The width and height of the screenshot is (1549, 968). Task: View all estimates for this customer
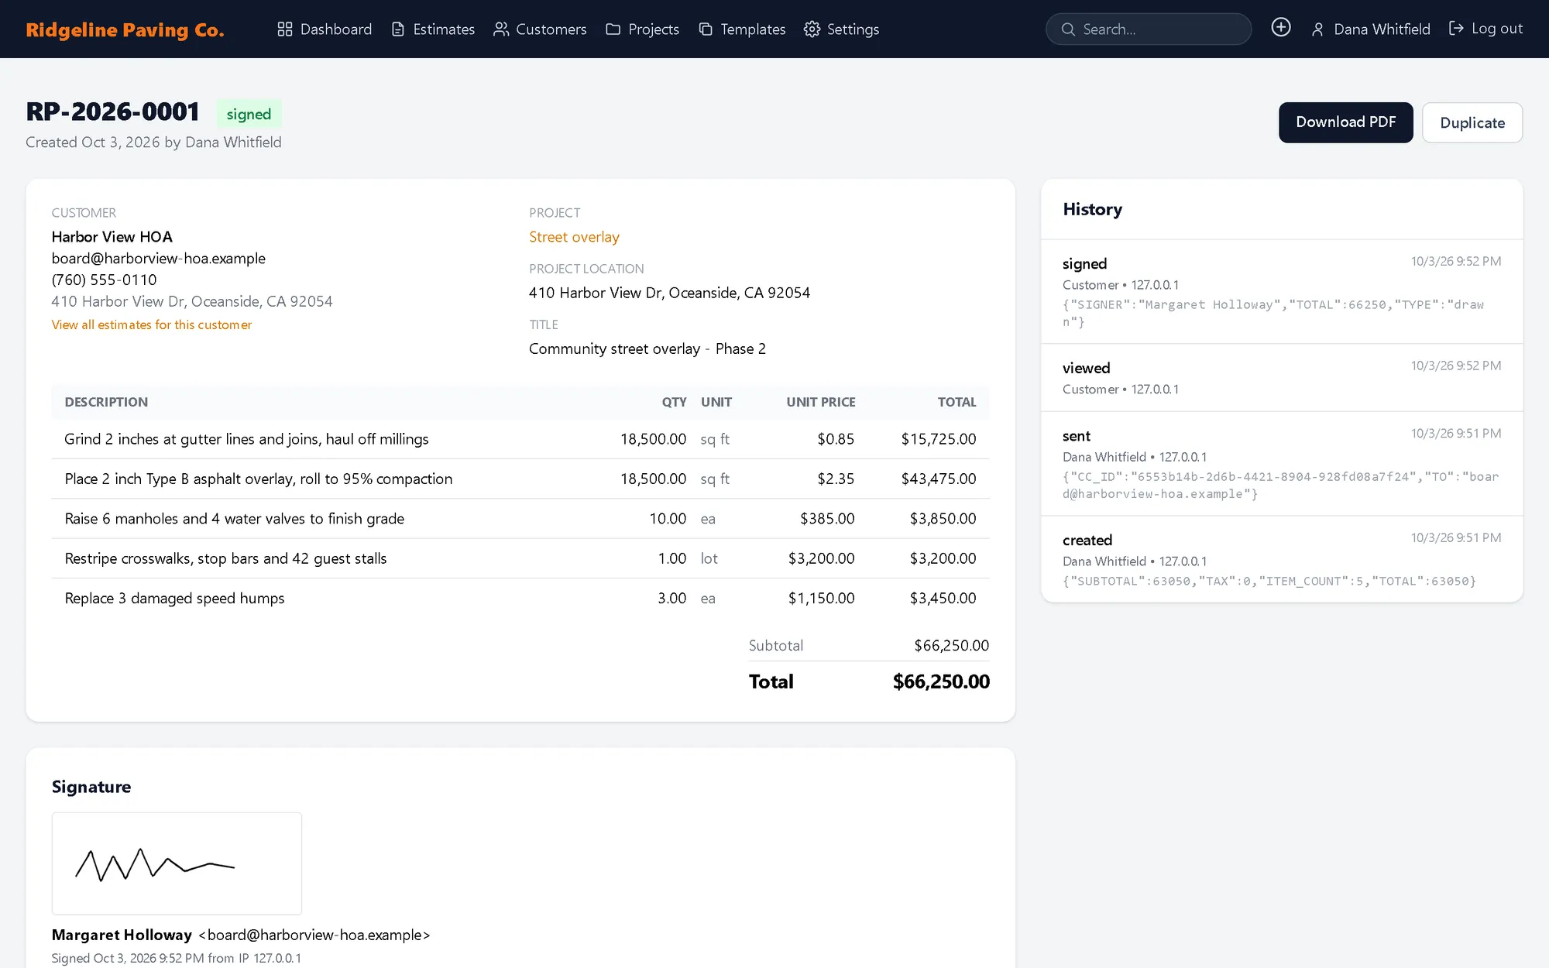pos(152,325)
